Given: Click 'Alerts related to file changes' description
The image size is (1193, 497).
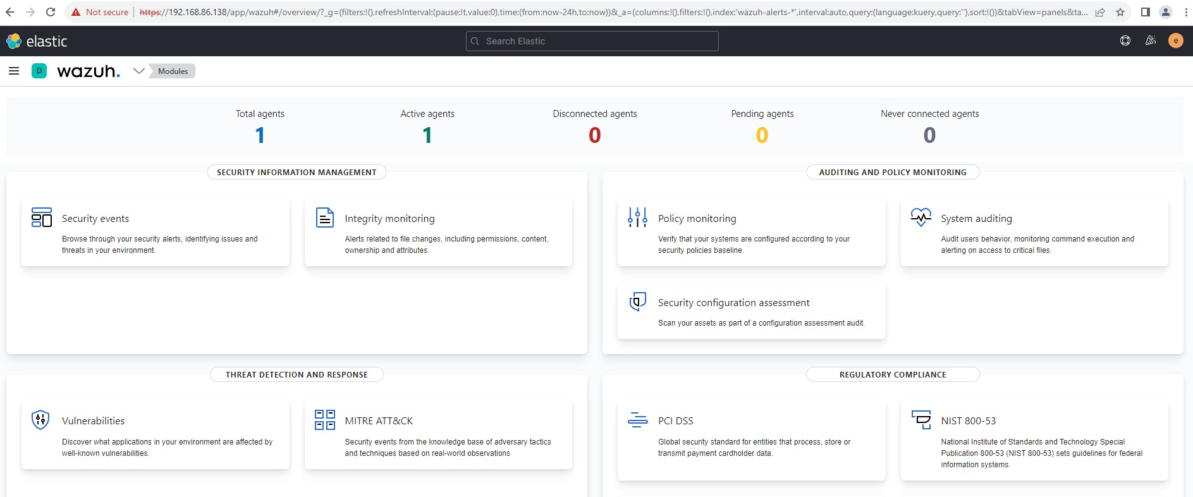Looking at the screenshot, I should click(x=446, y=245).
